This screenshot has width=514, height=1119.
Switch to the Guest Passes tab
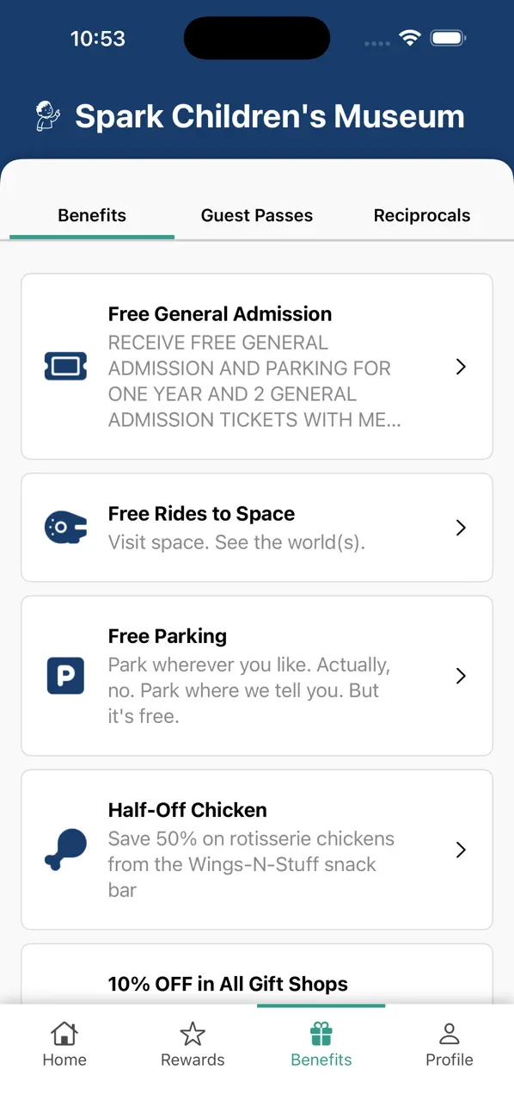[257, 215]
